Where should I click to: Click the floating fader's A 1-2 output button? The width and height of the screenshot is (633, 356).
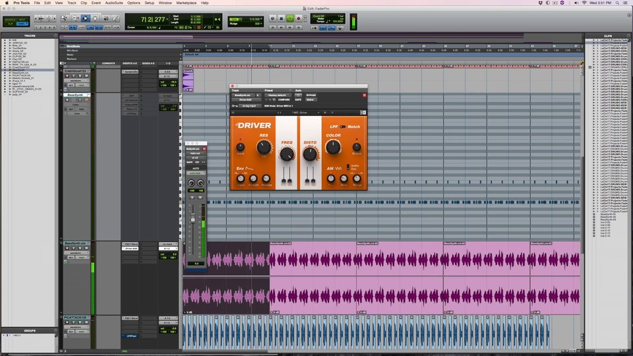195,158
